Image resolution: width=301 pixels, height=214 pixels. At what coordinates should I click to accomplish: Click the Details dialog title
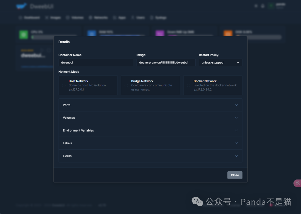pos(64,42)
